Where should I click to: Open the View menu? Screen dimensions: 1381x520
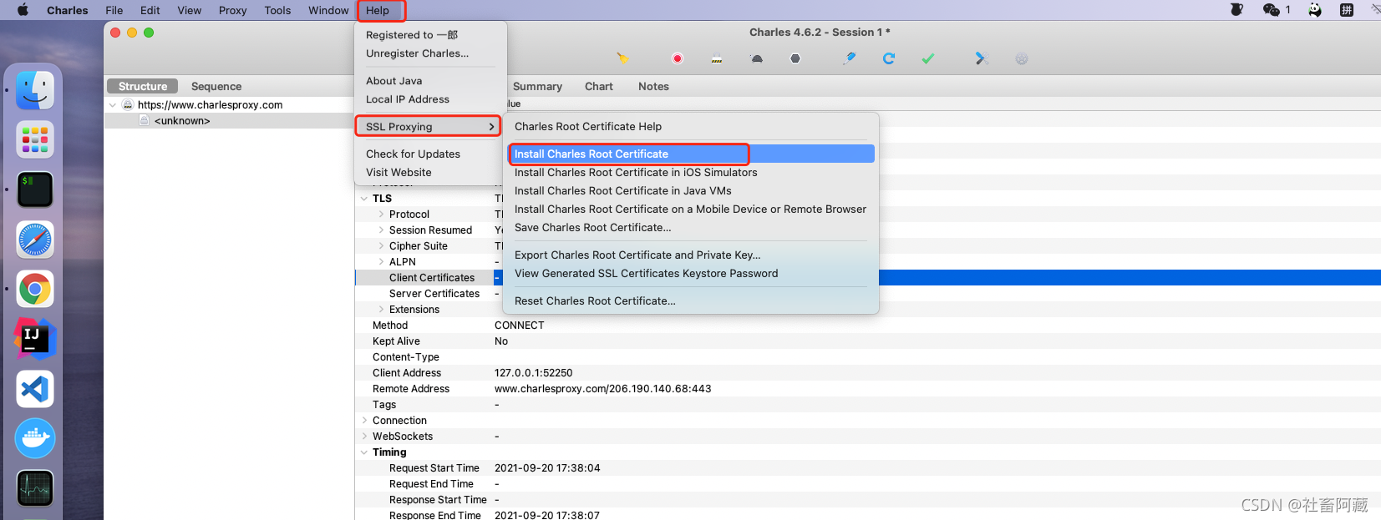[x=190, y=10]
